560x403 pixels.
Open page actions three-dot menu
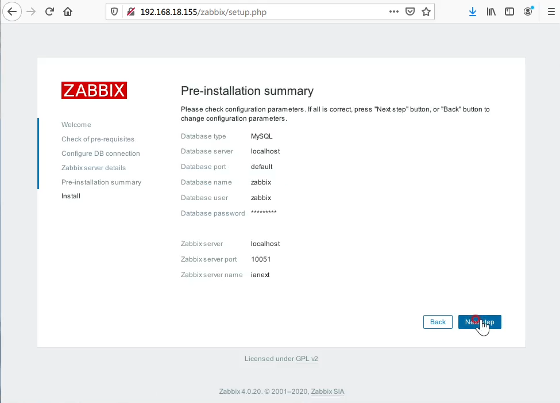tap(394, 11)
